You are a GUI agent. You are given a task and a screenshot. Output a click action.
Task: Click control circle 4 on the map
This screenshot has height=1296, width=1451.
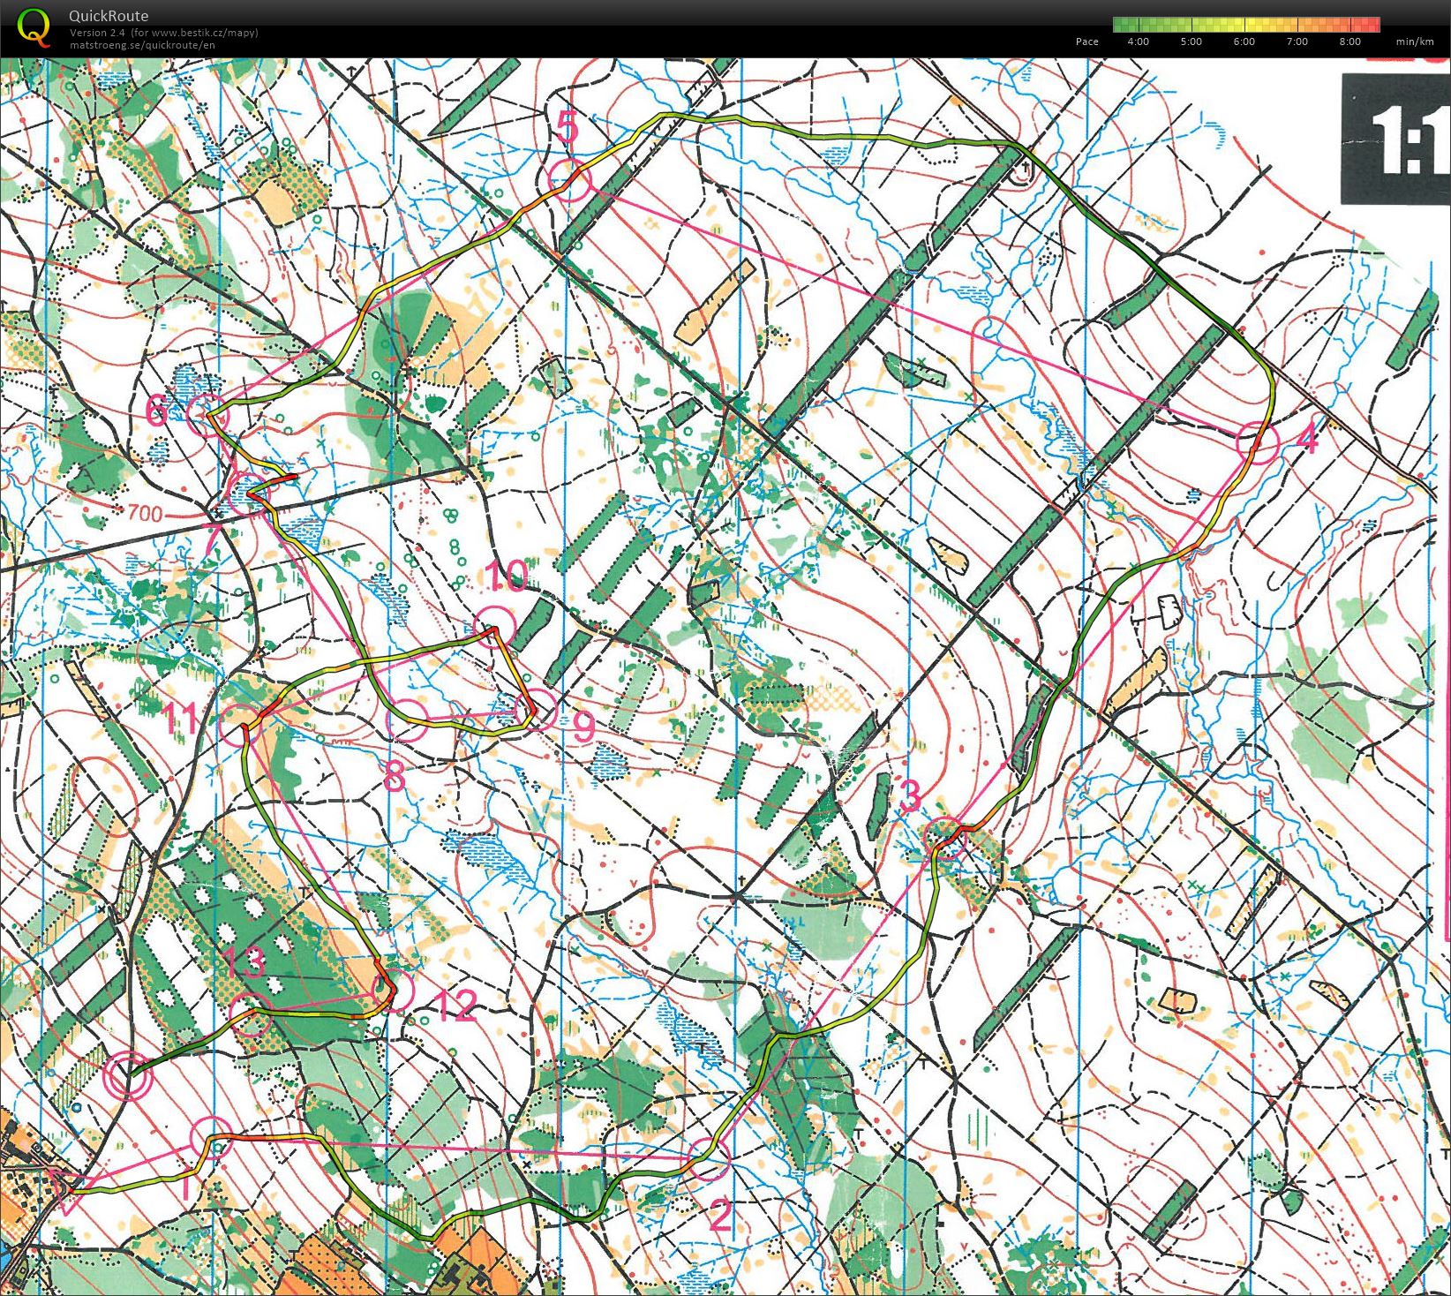[1257, 442]
